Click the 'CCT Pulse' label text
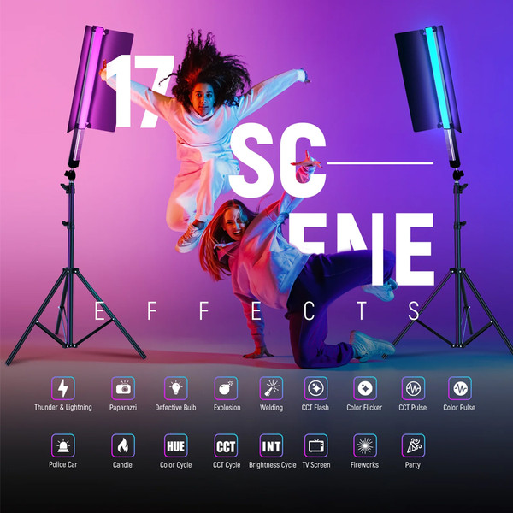 click(413, 408)
